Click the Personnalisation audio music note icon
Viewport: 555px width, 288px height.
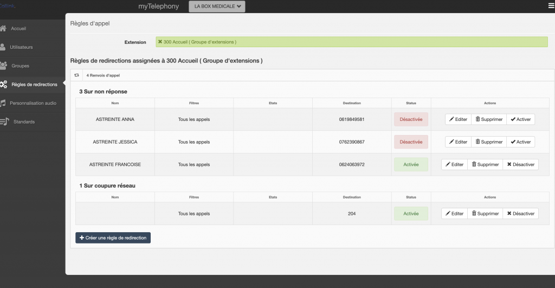click(3, 103)
